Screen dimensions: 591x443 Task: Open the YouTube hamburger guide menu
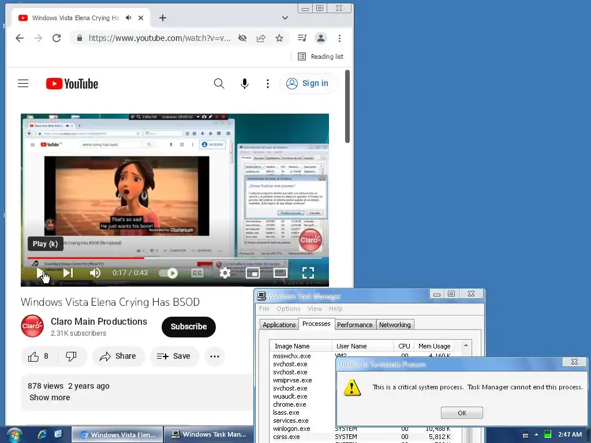click(x=23, y=83)
